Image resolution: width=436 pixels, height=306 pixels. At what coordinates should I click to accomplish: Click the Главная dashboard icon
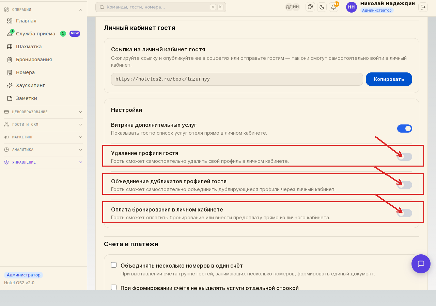[x=10, y=21]
